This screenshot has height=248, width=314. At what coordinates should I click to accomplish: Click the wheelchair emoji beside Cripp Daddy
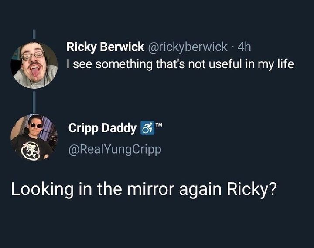tap(147, 129)
